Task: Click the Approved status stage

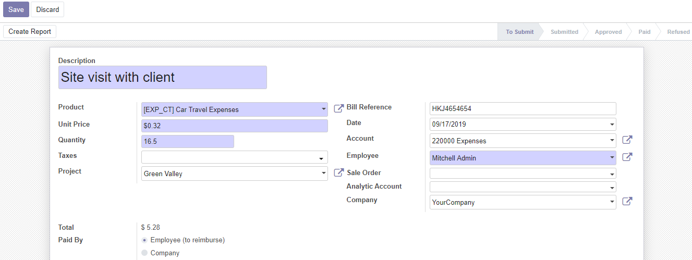Action: 608,32
